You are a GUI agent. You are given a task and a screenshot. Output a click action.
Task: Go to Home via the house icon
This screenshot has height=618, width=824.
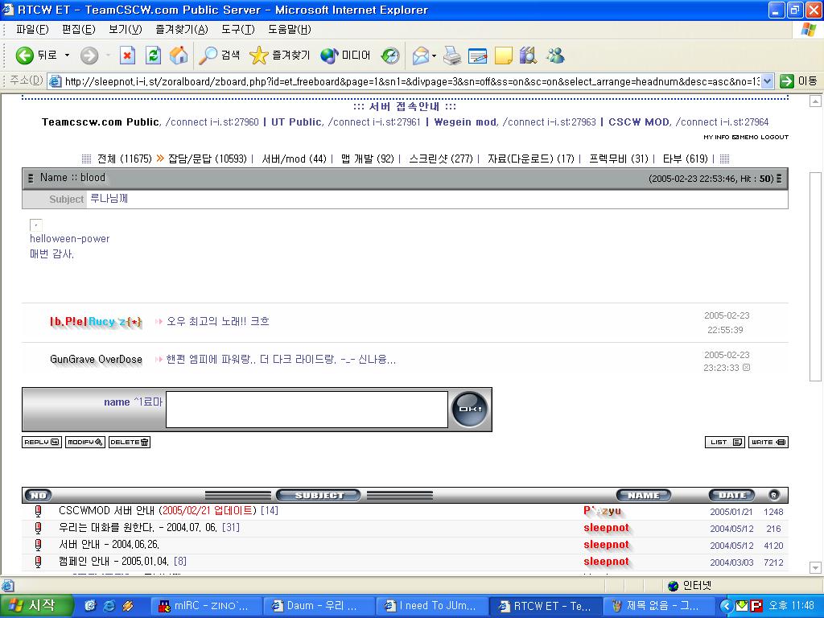pyautogui.click(x=179, y=56)
